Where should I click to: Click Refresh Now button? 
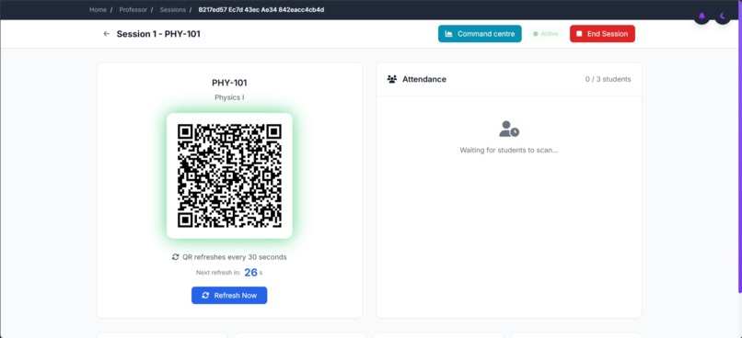point(229,296)
